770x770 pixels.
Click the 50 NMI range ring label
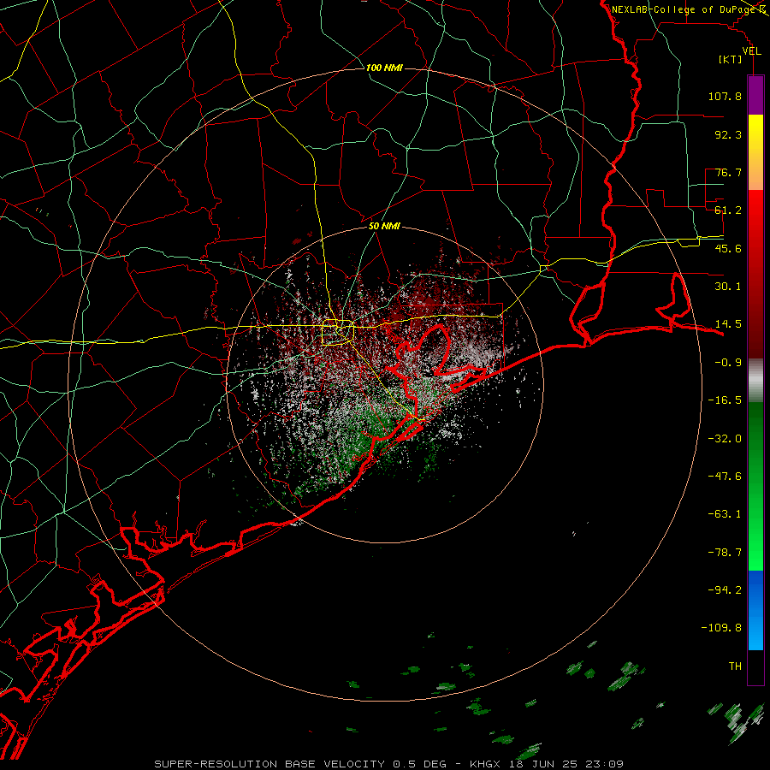(384, 226)
